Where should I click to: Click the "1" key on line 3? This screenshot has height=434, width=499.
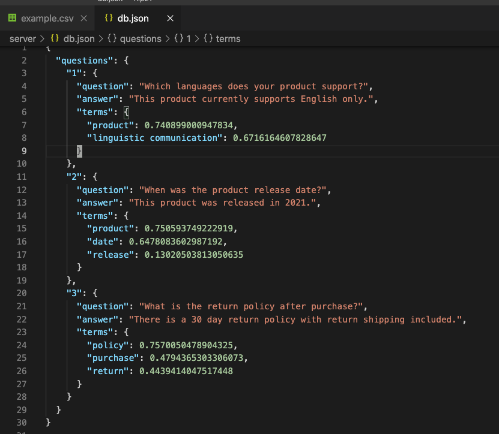click(74, 73)
